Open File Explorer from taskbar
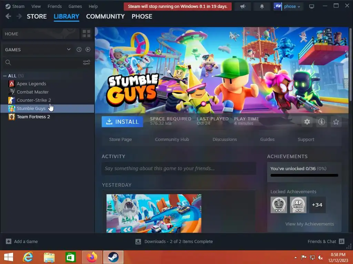Image resolution: width=353 pixels, height=264 pixels. click(49, 257)
